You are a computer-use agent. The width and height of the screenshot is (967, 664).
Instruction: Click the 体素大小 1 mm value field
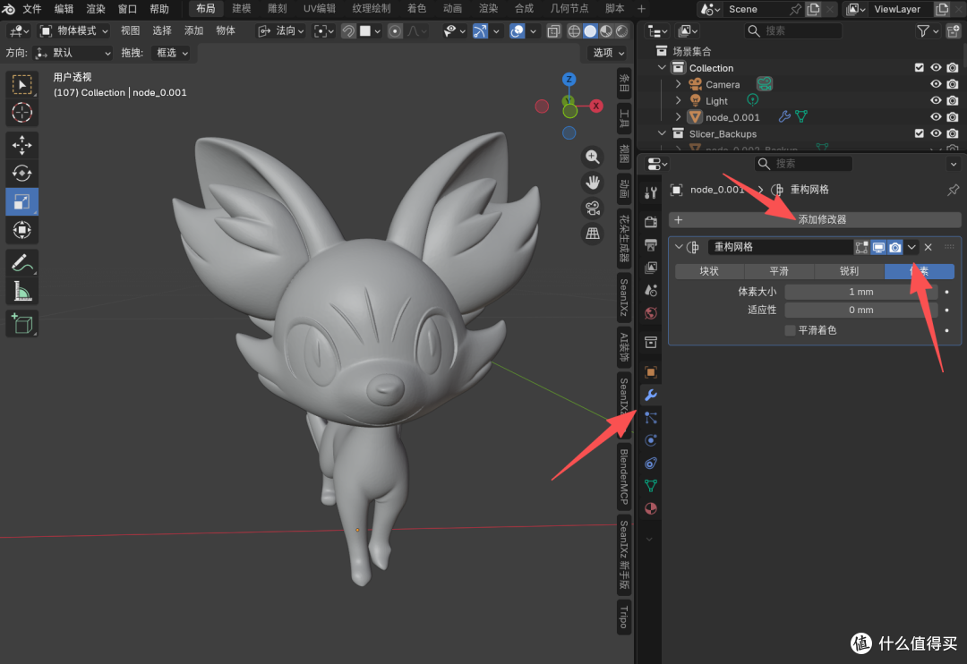click(861, 292)
